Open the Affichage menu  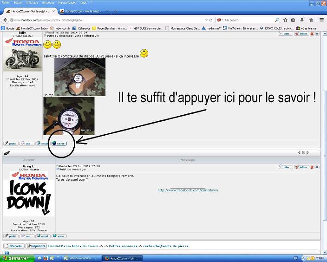tap(32, 3)
